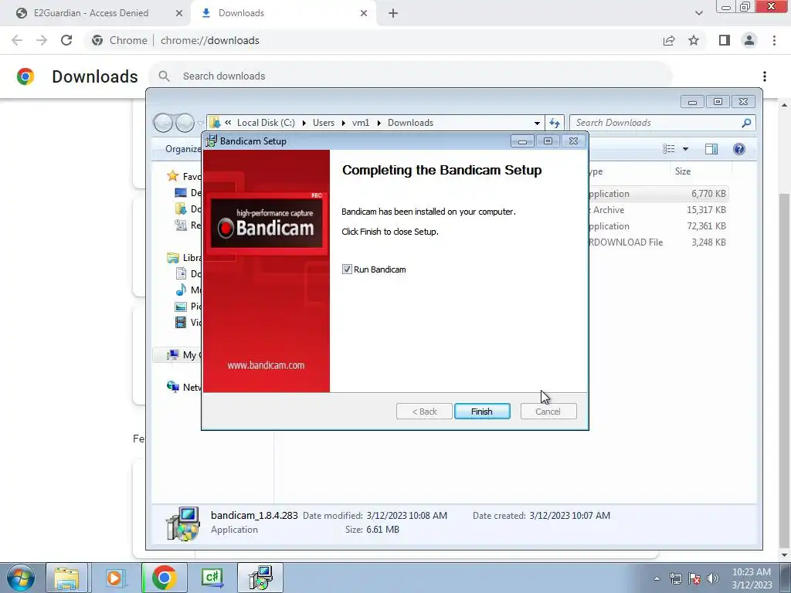Screen dimensions: 791x593
Task: Open Chrome three-dot main menu
Action: point(774,40)
